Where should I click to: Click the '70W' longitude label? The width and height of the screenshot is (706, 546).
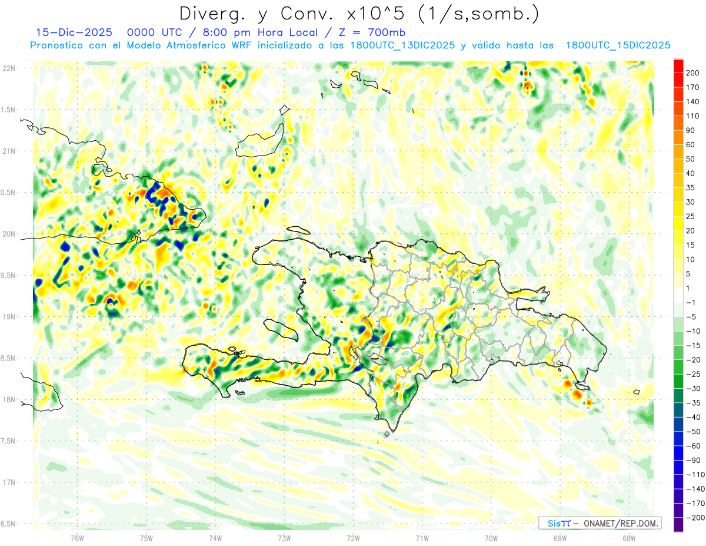491,538
